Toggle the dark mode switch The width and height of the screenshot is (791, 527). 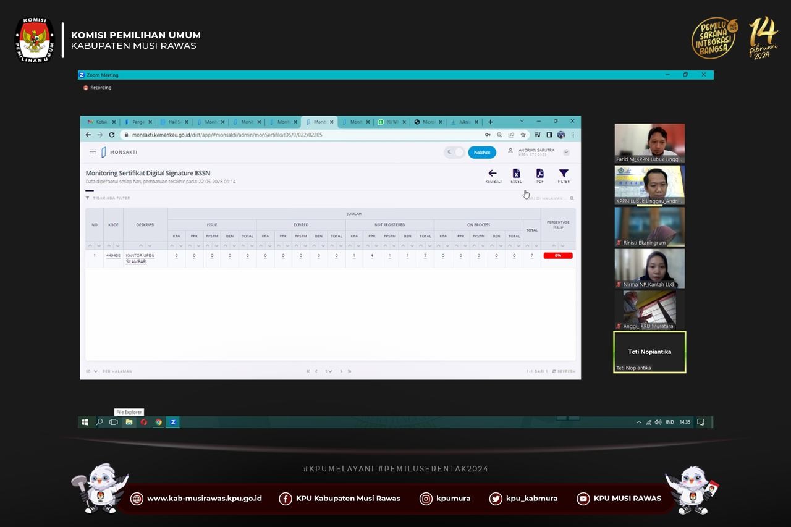454,153
